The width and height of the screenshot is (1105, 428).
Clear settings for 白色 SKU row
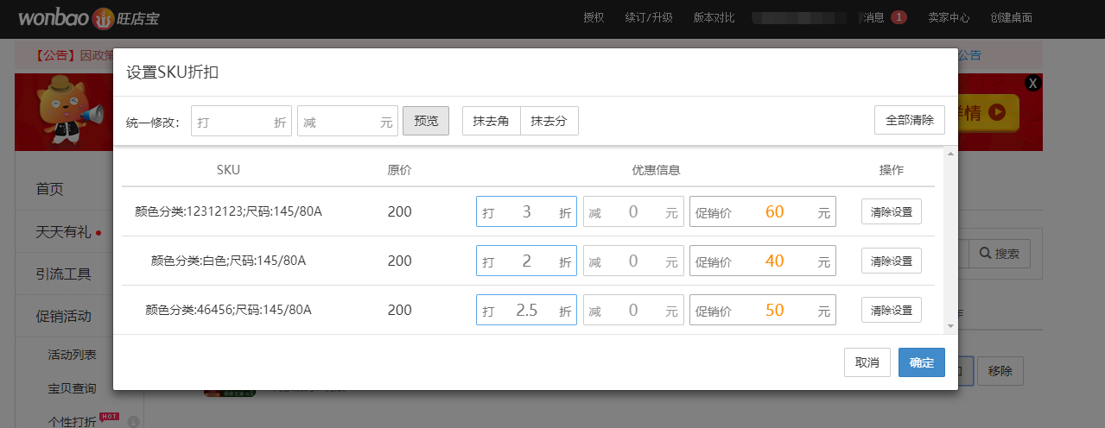click(891, 261)
